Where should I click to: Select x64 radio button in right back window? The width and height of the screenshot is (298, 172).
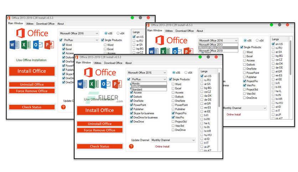pos(257,41)
